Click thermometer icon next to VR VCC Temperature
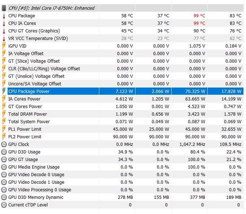Image resolution: width=246 pixels, height=214 pixels. tap(4, 39)
